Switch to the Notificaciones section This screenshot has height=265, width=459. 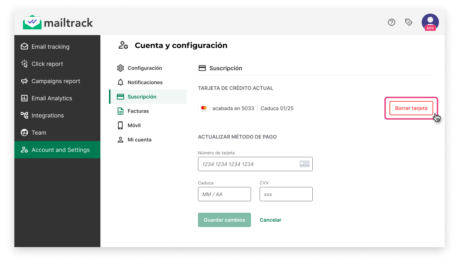tap(145, 82)
